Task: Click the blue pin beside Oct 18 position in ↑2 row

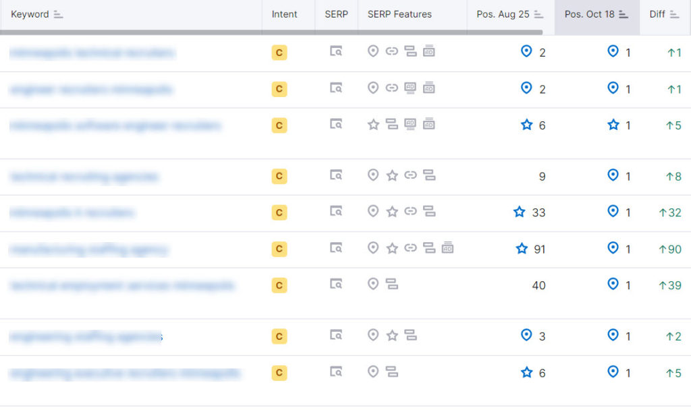Action: pyautogui.click(x=613, y=335)
